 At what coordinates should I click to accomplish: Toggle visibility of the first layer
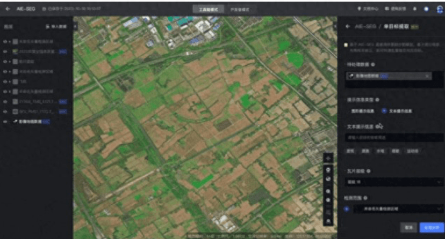pyautogui.click(x=4, y=41)
